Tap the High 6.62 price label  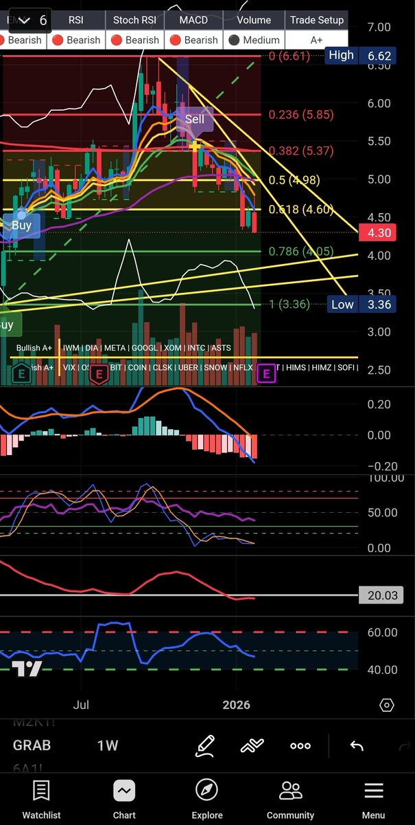pos(361,56)
